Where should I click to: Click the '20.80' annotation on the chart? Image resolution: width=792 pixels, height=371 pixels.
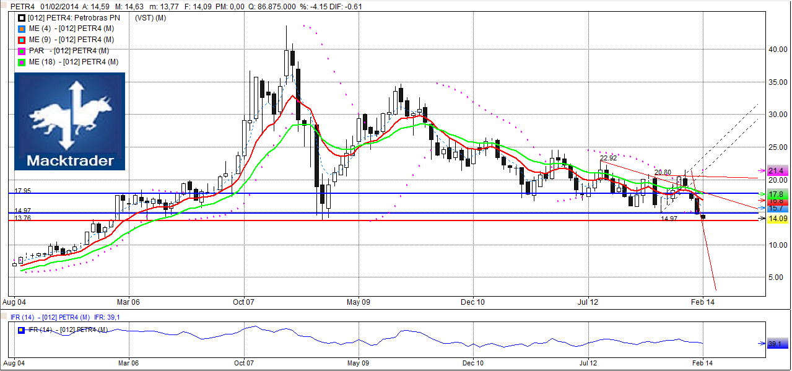[x=663, y=173]
